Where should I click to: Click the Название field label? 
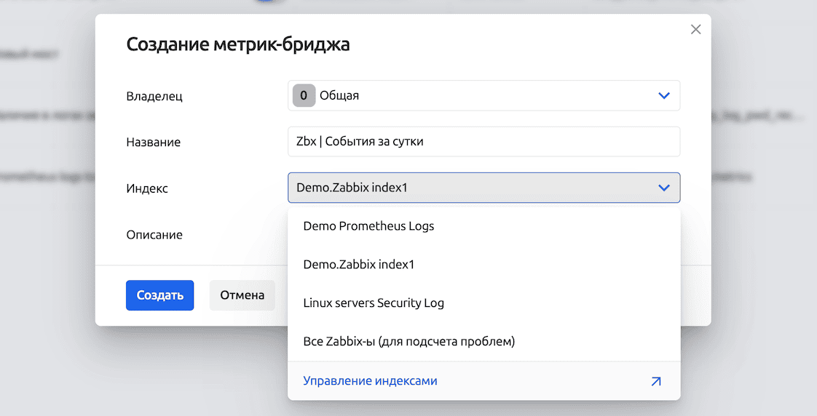pyautogui.click(x=153, y=143)
